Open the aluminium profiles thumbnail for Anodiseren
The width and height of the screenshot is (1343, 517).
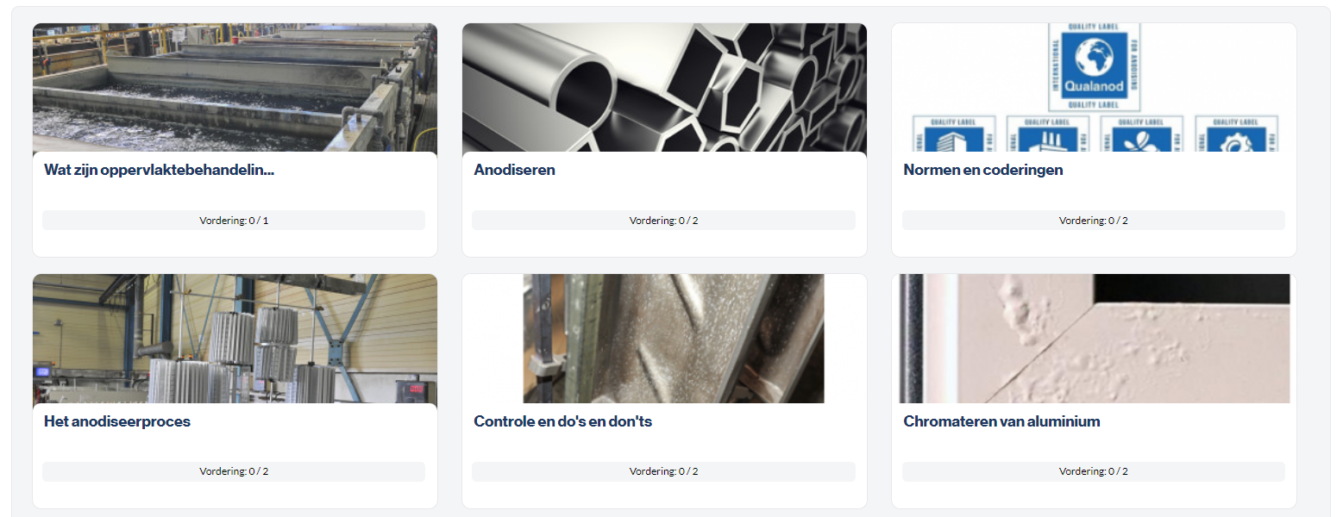coord(664,88)
